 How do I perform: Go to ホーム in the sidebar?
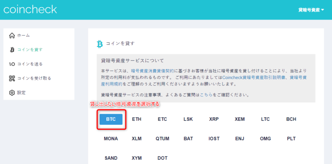[24, 35]
